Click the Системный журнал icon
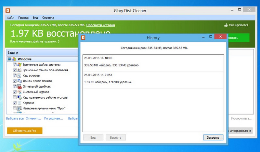 [x=19, y=92]
